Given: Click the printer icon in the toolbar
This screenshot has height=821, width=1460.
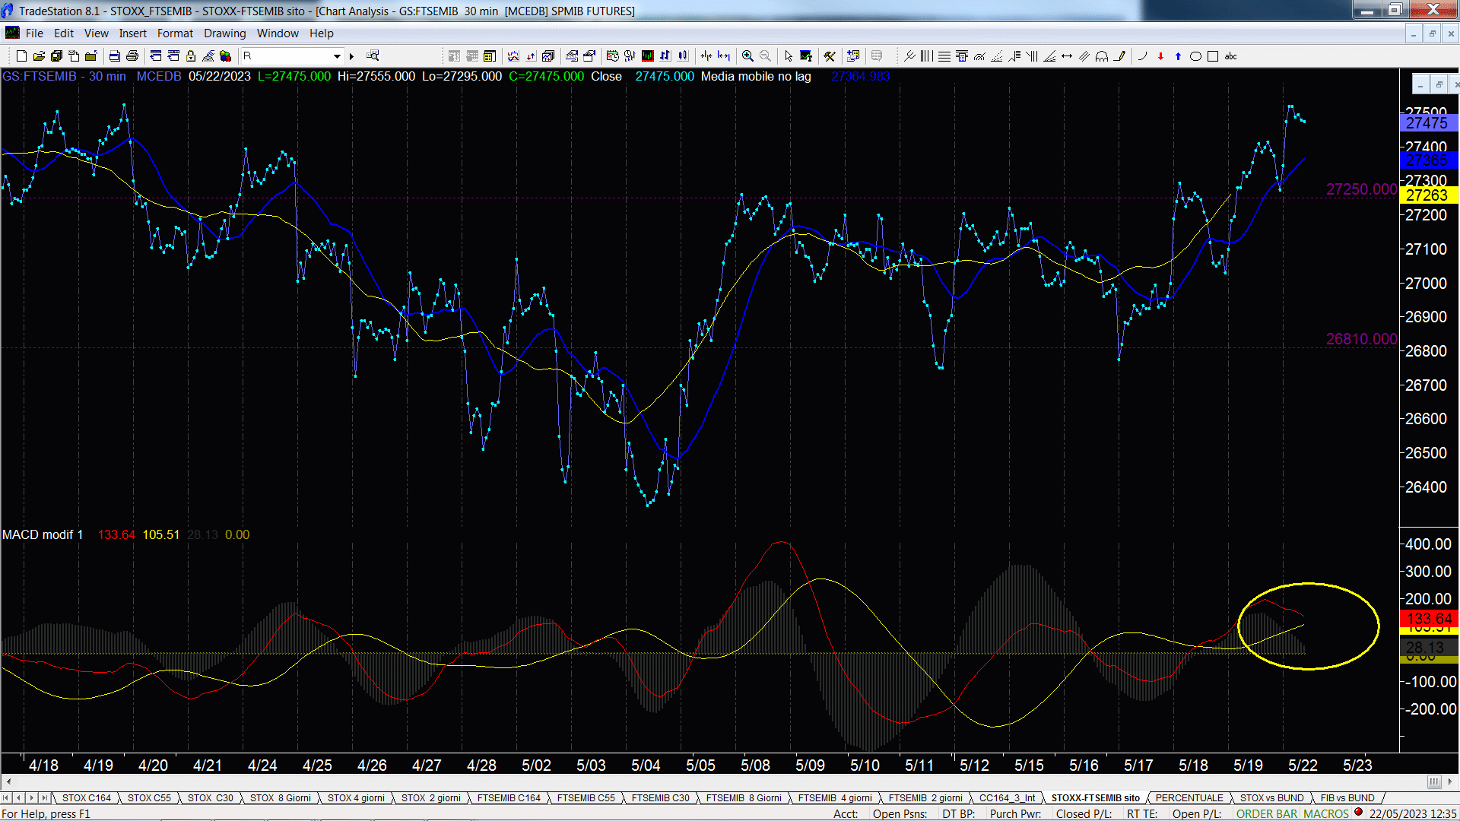Looking at the screenshot, I should [x=132, y=56].
